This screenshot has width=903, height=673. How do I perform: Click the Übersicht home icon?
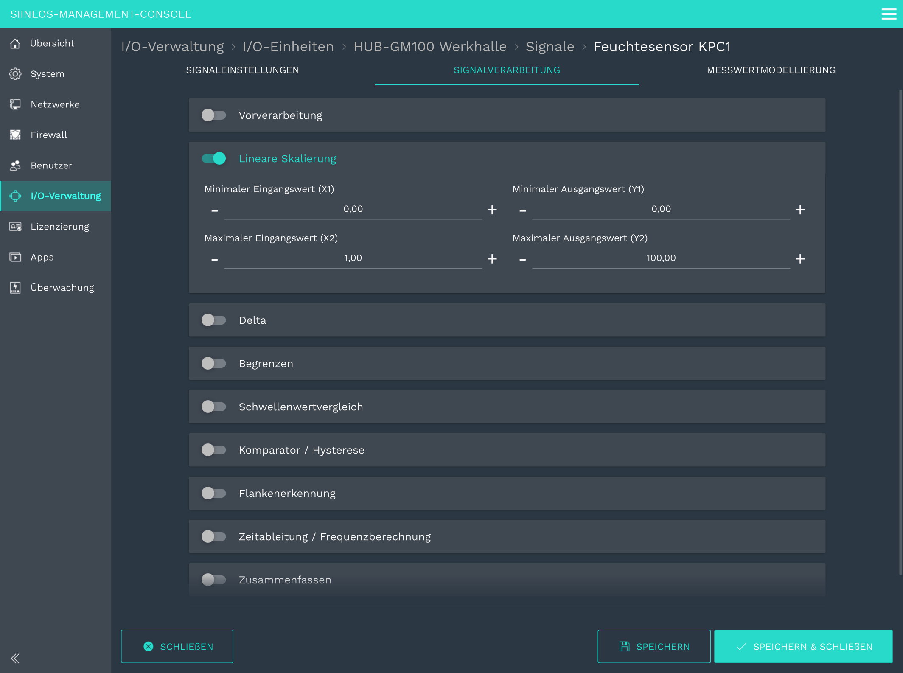coord(15,43)
